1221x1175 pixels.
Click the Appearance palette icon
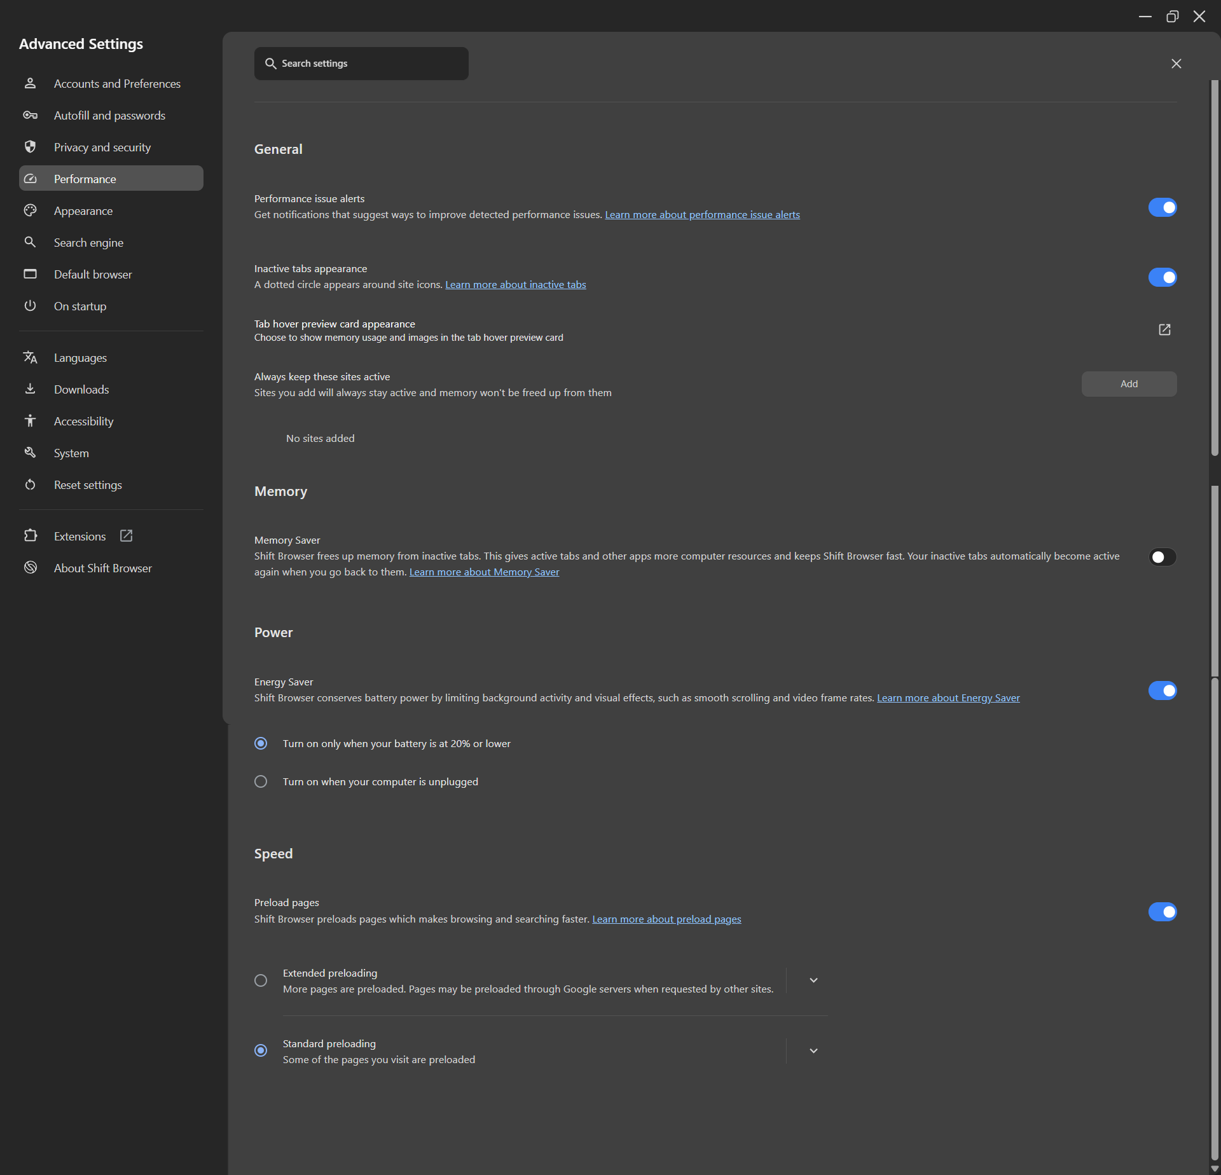click(x=30, y=210)
